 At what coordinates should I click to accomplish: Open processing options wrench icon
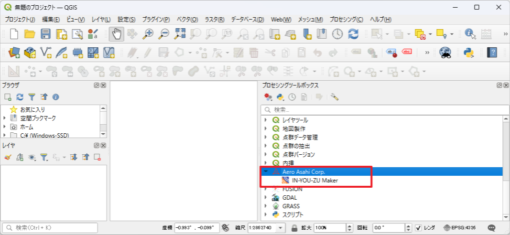[335, 97]
